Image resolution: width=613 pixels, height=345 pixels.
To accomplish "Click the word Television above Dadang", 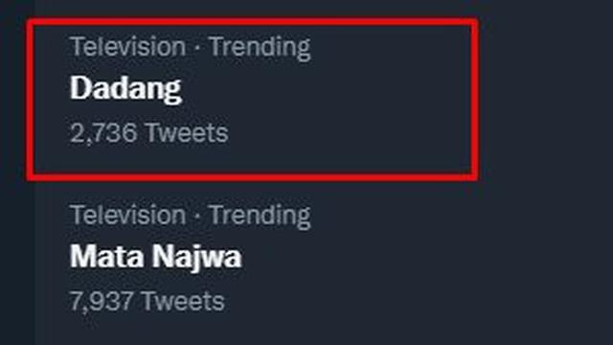I will 127,47.
